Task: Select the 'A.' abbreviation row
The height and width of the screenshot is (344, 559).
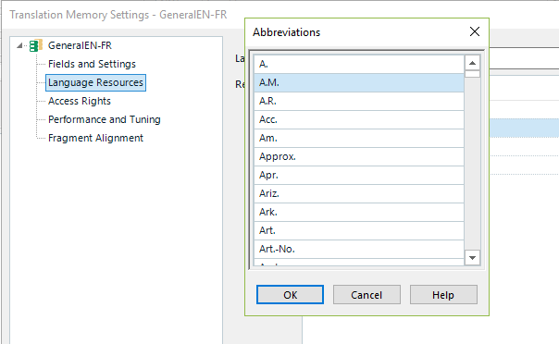Action: click(x=359, y=64)
